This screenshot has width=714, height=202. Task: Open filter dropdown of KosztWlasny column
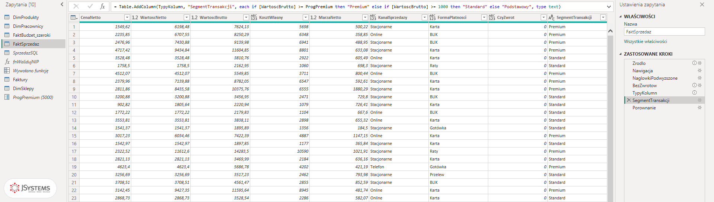click(305, 17)
